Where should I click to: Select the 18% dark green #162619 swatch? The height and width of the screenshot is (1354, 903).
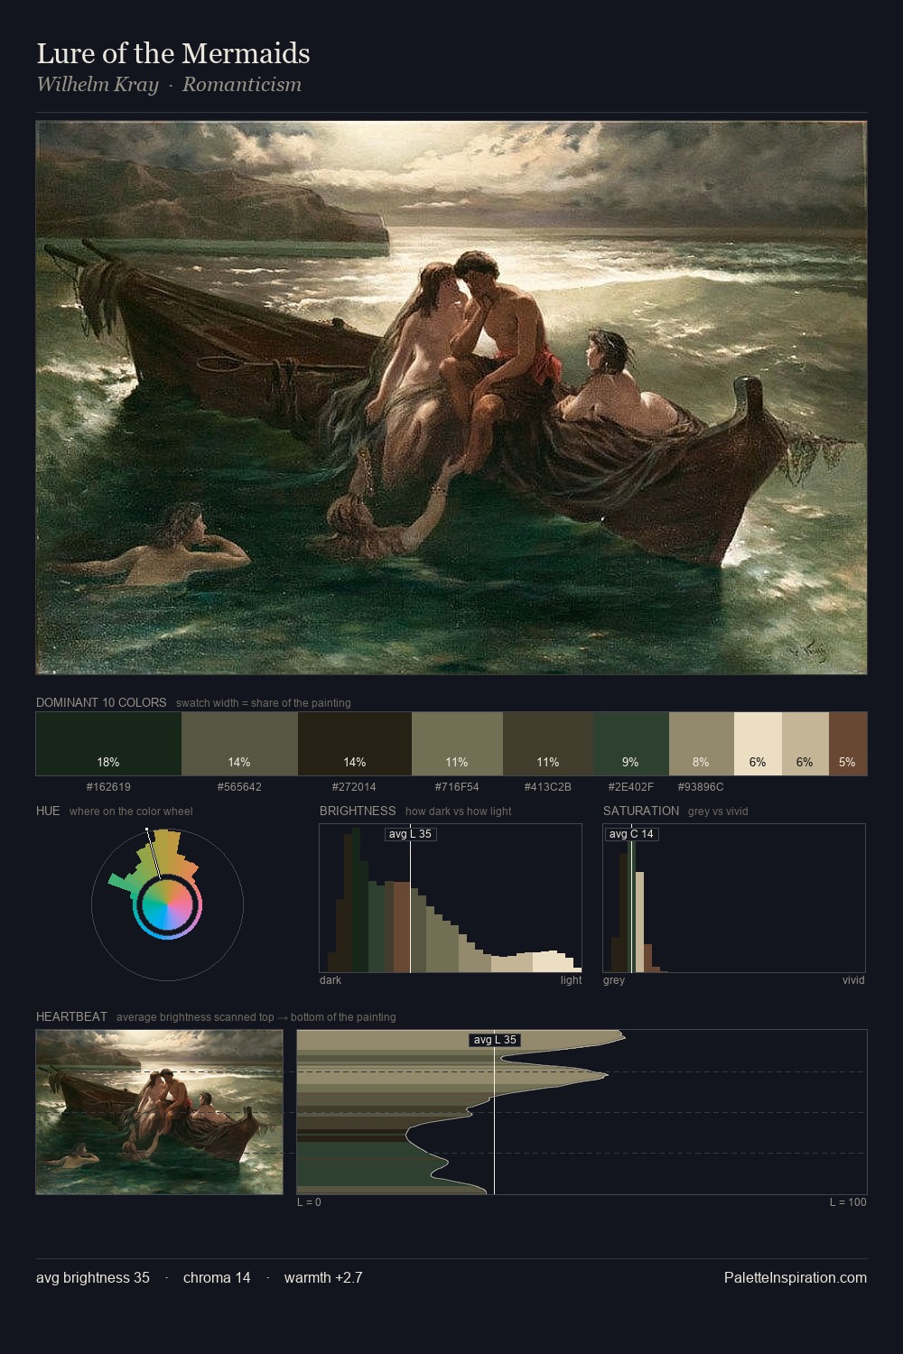tap(108, 744)
